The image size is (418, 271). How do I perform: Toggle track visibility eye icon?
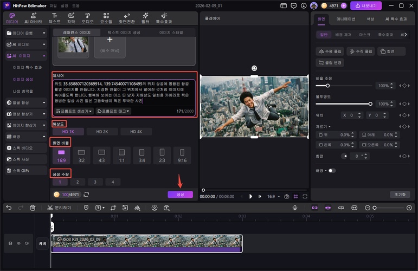coord(18,243)
